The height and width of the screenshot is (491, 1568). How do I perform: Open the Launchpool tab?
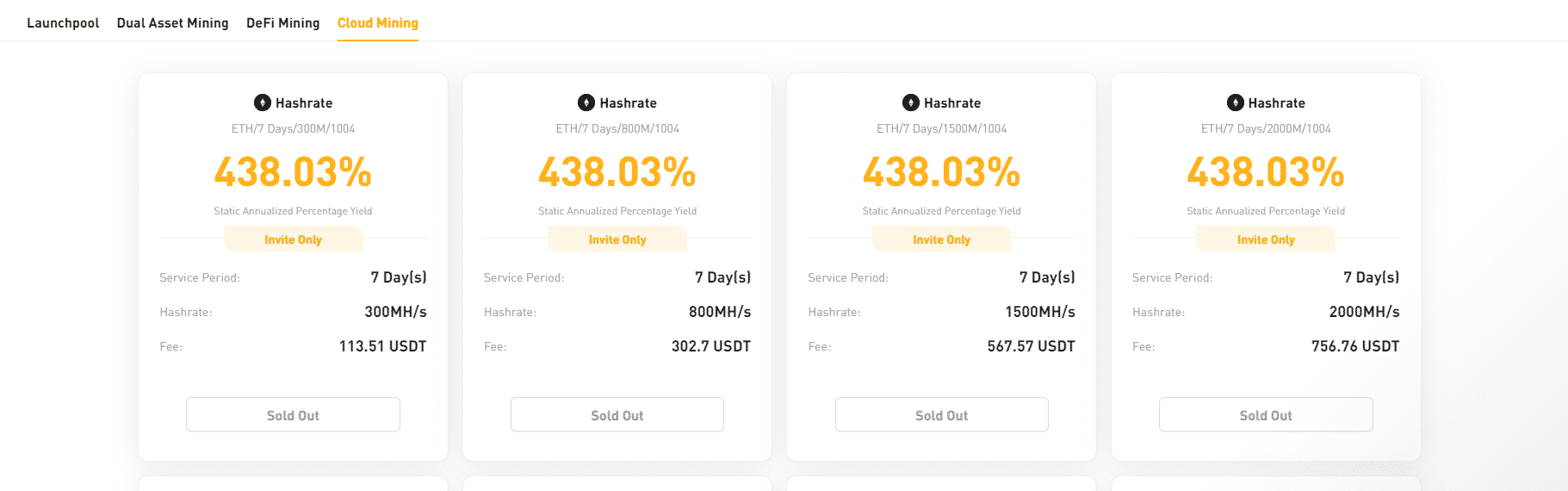63,23
